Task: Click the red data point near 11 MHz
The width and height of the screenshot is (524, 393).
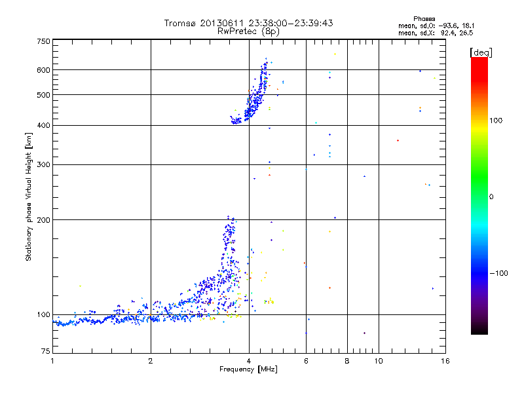Action: [x=398, y=141]
